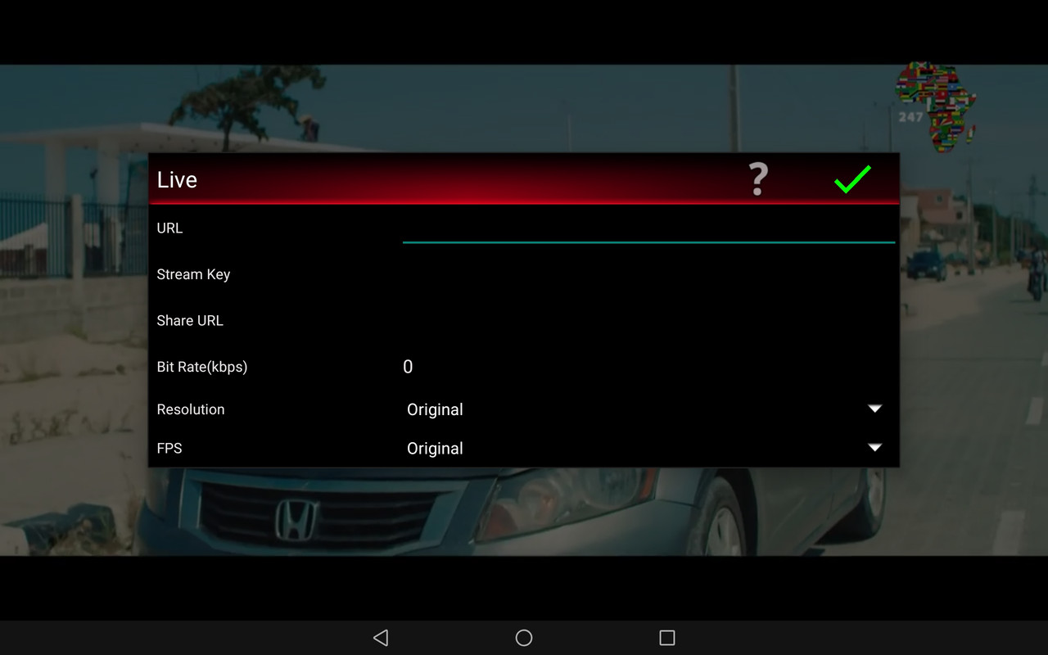Open the question mark help icon
Screen dimensions: 1048x655
pos(758,179)
